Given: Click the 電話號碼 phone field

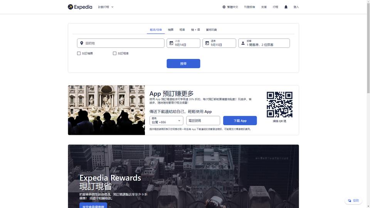Looking at the screenshot, I should coord(203,121).
